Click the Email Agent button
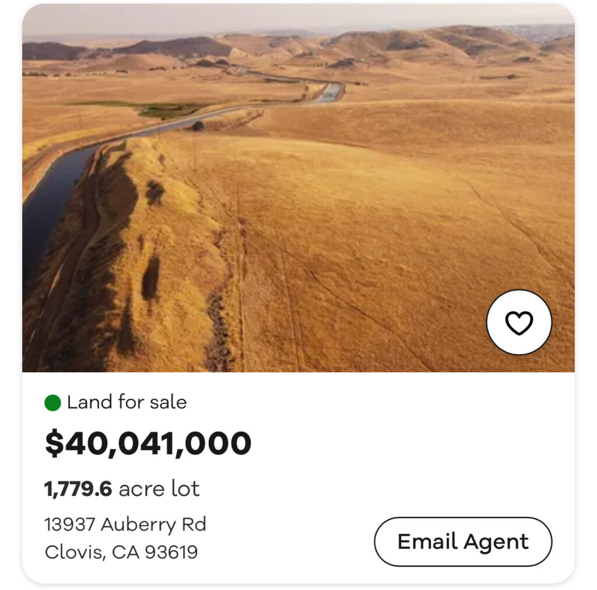This screenshot has width=597, height=590. click(x=463, y=542)
